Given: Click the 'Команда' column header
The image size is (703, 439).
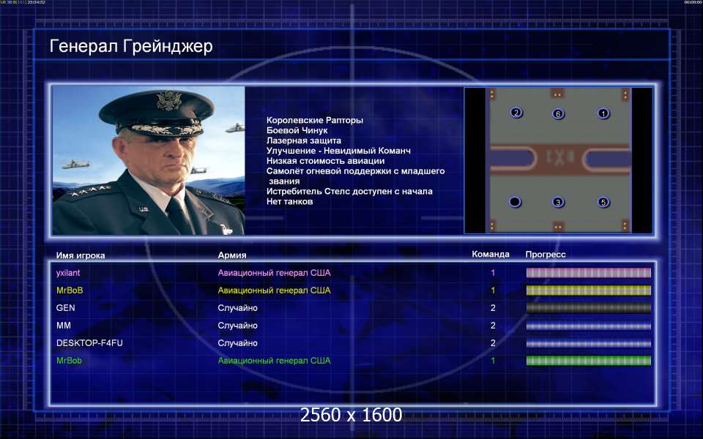Looking at the screenshot, I should (491, 254).
